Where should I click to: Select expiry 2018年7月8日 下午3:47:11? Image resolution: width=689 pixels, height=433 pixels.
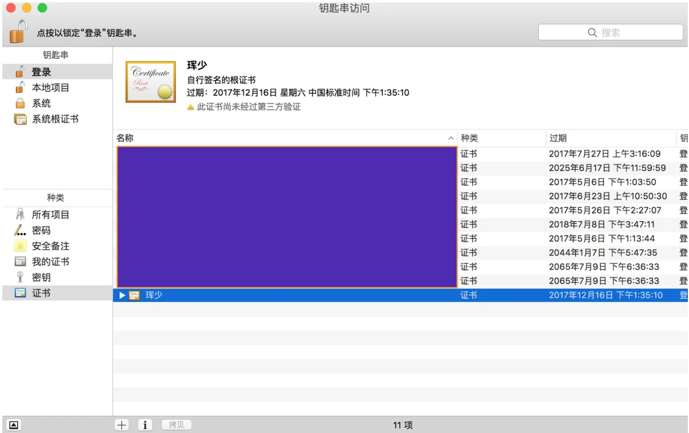pos(602,224)
